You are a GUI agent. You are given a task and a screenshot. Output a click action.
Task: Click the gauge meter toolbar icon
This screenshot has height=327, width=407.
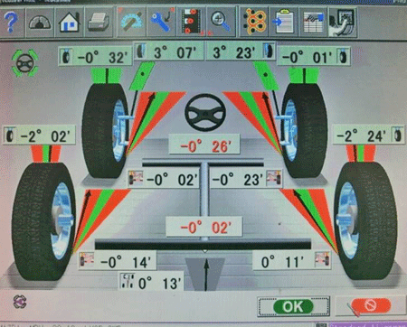tap(40, 23)
